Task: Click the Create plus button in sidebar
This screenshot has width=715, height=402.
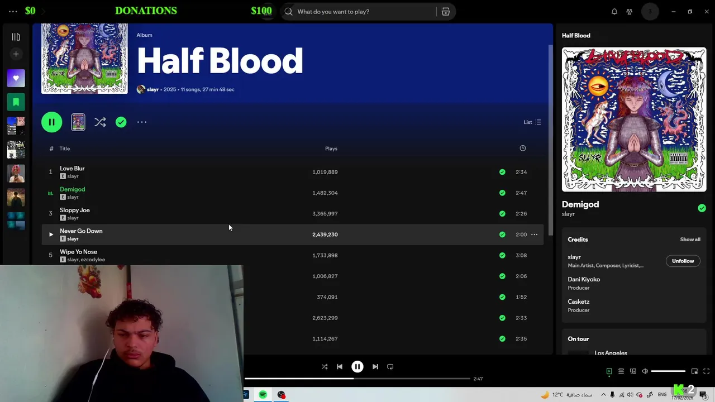Action: (x=16, y=54)
